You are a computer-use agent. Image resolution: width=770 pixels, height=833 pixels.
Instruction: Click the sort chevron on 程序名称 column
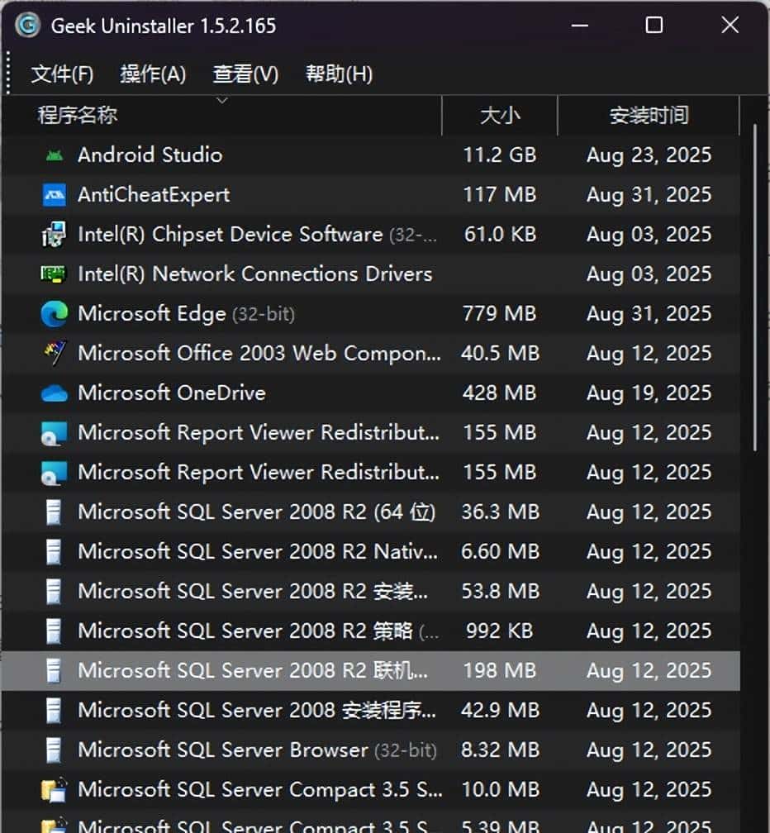pos(221,100)
